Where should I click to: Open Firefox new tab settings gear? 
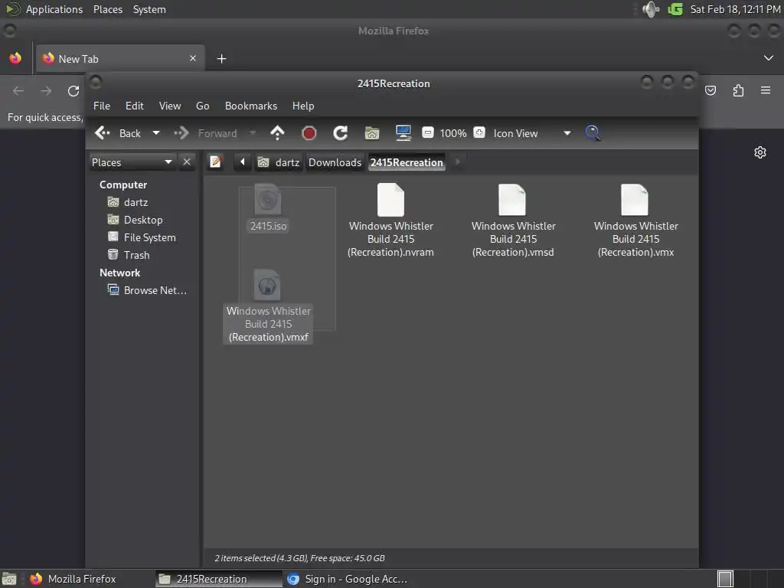tap(760, 152)
